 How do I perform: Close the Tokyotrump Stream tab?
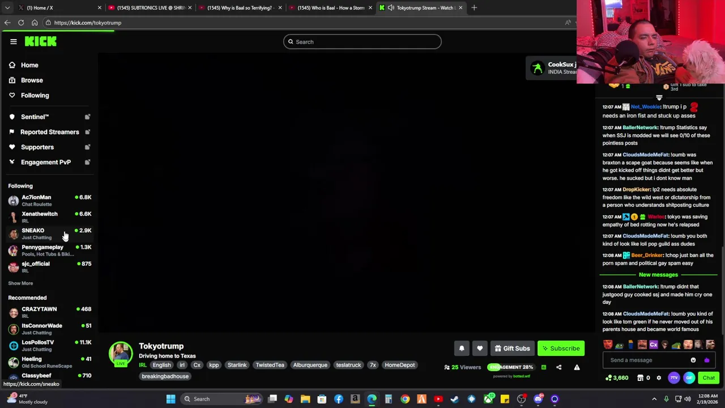pyautogui.click(x=460, y=8)
